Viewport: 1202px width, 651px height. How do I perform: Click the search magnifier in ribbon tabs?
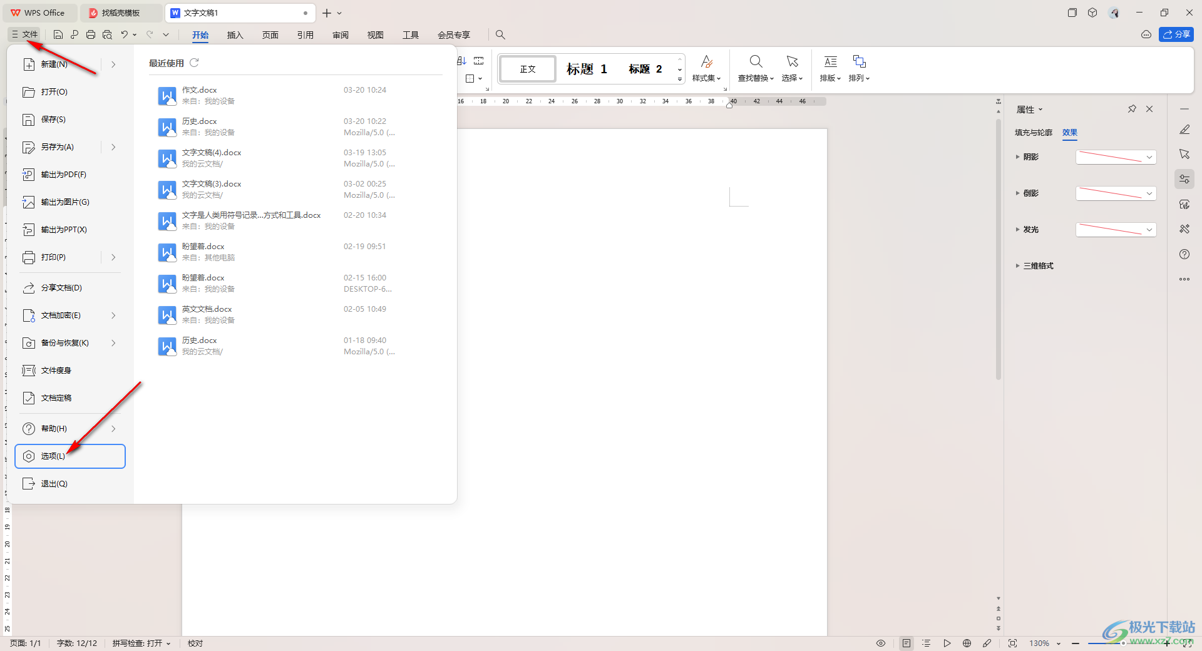coord(500,35)
